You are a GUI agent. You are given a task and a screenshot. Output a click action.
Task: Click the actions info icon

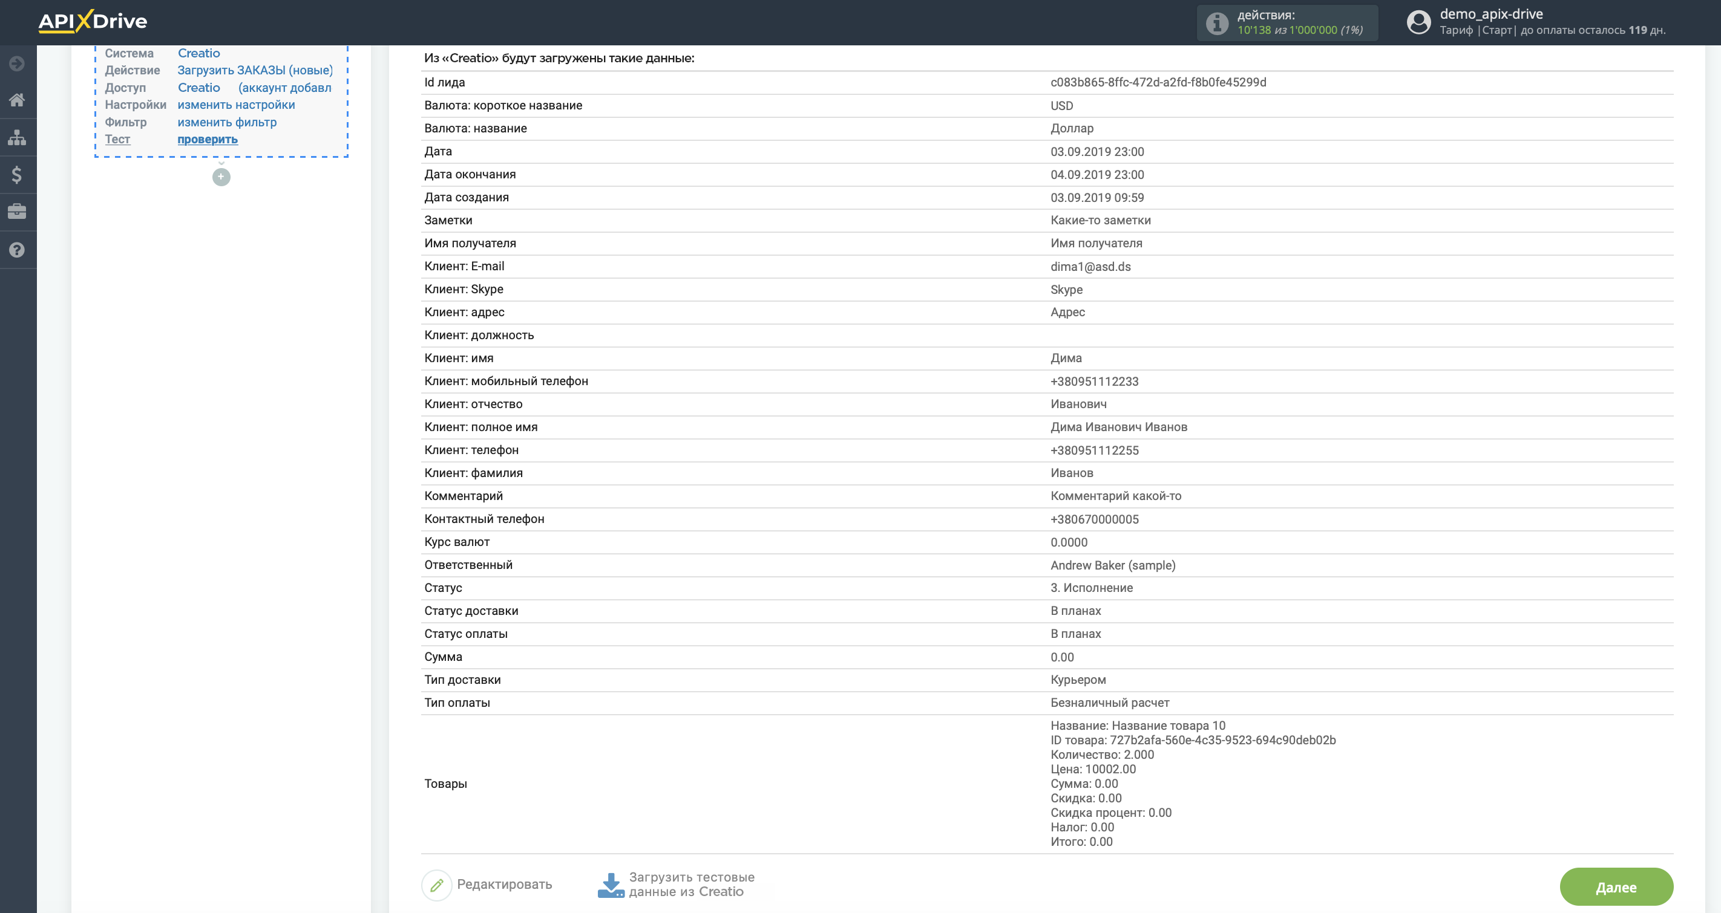[1216, 24]
